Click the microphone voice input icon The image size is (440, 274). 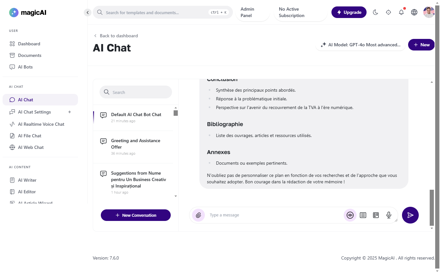(x=389, y=215)
